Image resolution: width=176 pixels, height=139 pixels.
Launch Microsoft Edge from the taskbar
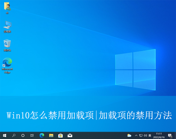click(x=42, y=135)
